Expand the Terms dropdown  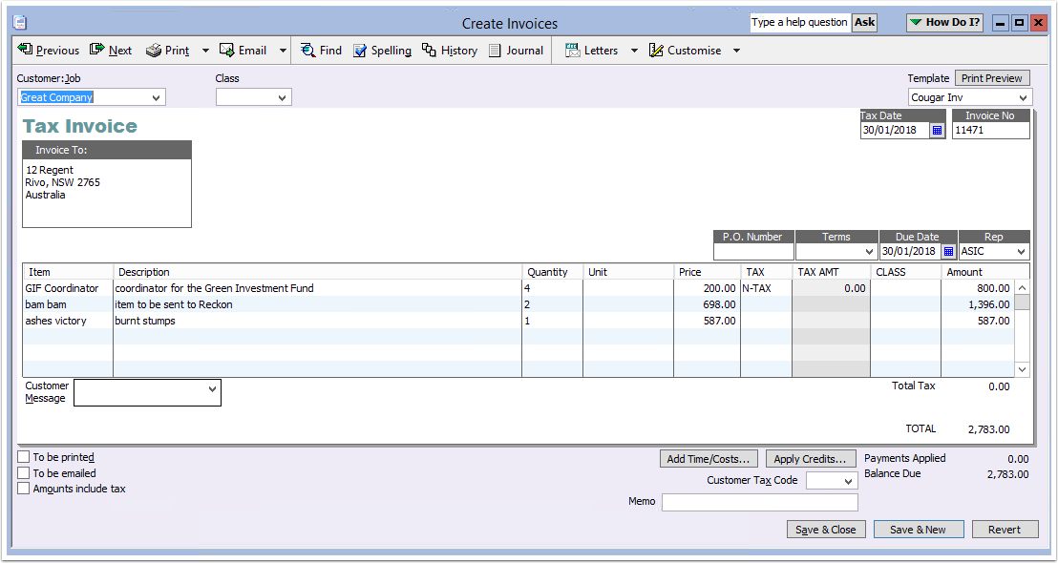pos(868,252)
